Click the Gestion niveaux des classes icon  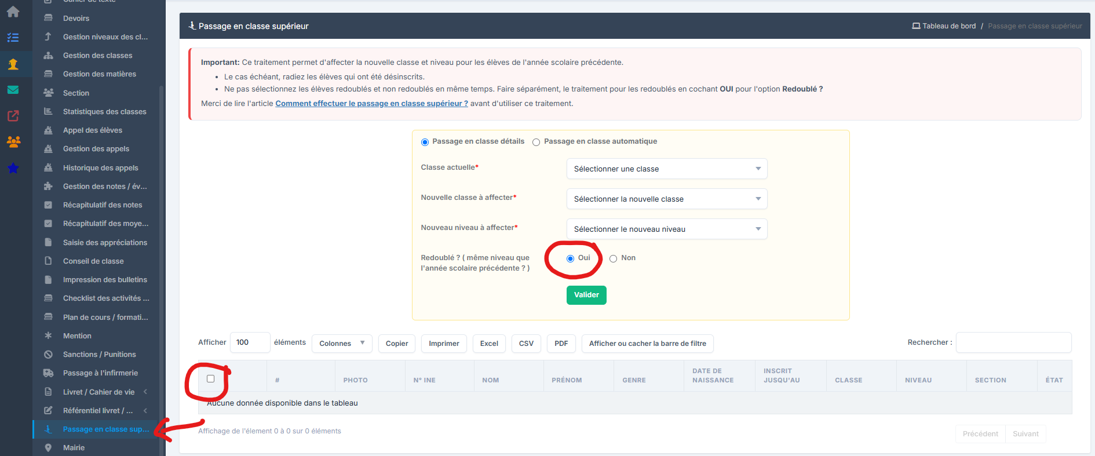click(49, 37)
